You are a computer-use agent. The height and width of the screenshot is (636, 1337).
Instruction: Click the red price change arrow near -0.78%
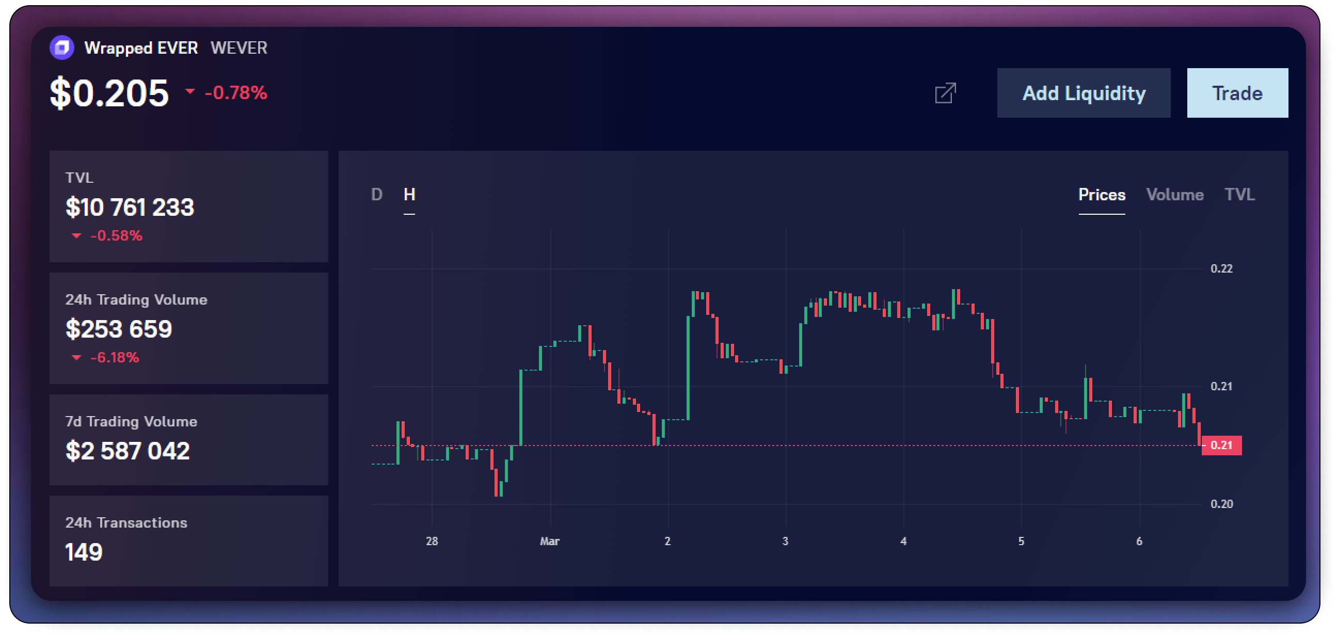coord(190,91)
